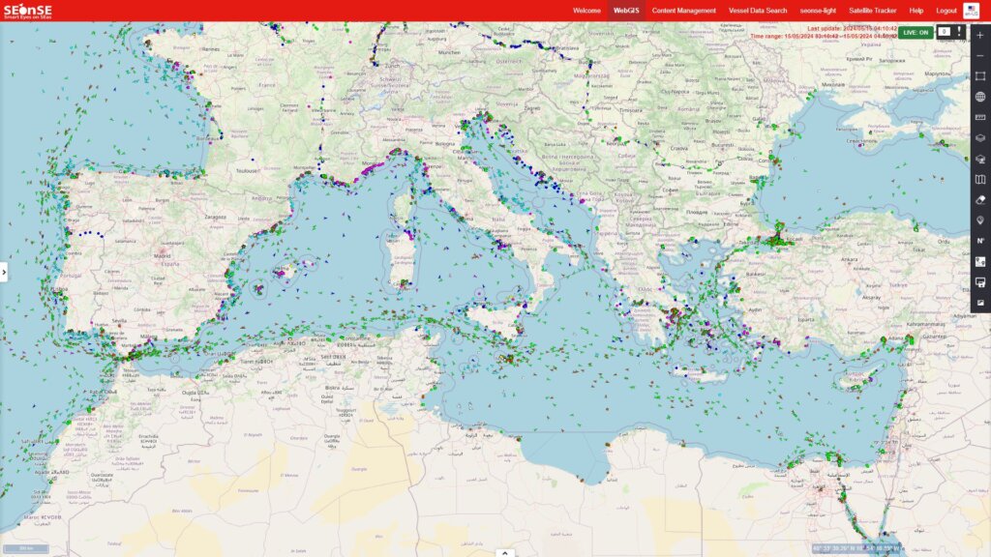Open the folded map icon in toolbar
This screenshot has width=991, height=557.
[980, 179]
